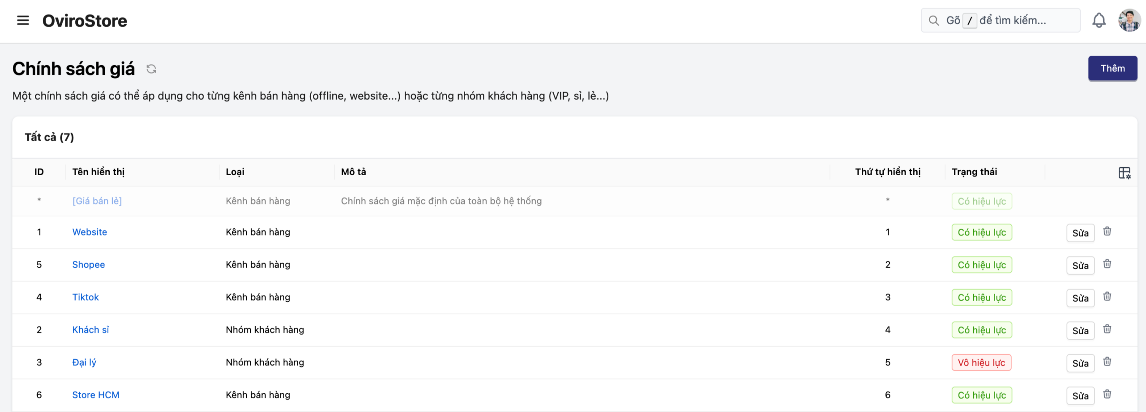Open the user profile avatar
The width and height of the screenshot is (1146, 412).
pyautogui.click(x=1129, y=21)
